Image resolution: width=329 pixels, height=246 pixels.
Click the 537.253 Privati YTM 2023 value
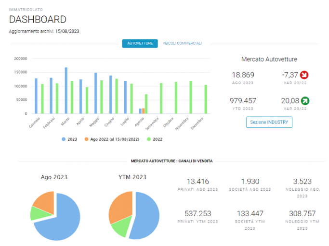coord(197,213)
